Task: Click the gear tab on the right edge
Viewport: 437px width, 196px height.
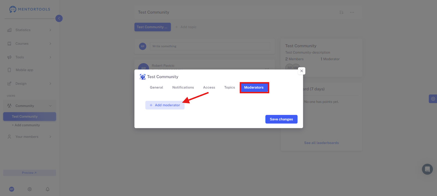Action: tap(433, 99)
